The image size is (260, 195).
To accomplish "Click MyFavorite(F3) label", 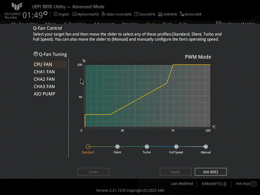I will click(88, 14).
